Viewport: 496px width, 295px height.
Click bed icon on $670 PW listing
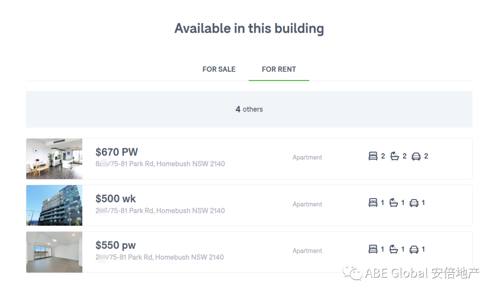pos(373,156)
